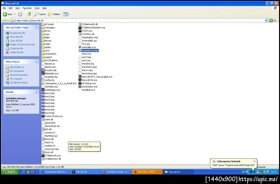Close the Cybergames Network notification balloon
Screen dimensions: 280x184
point(254,161)
